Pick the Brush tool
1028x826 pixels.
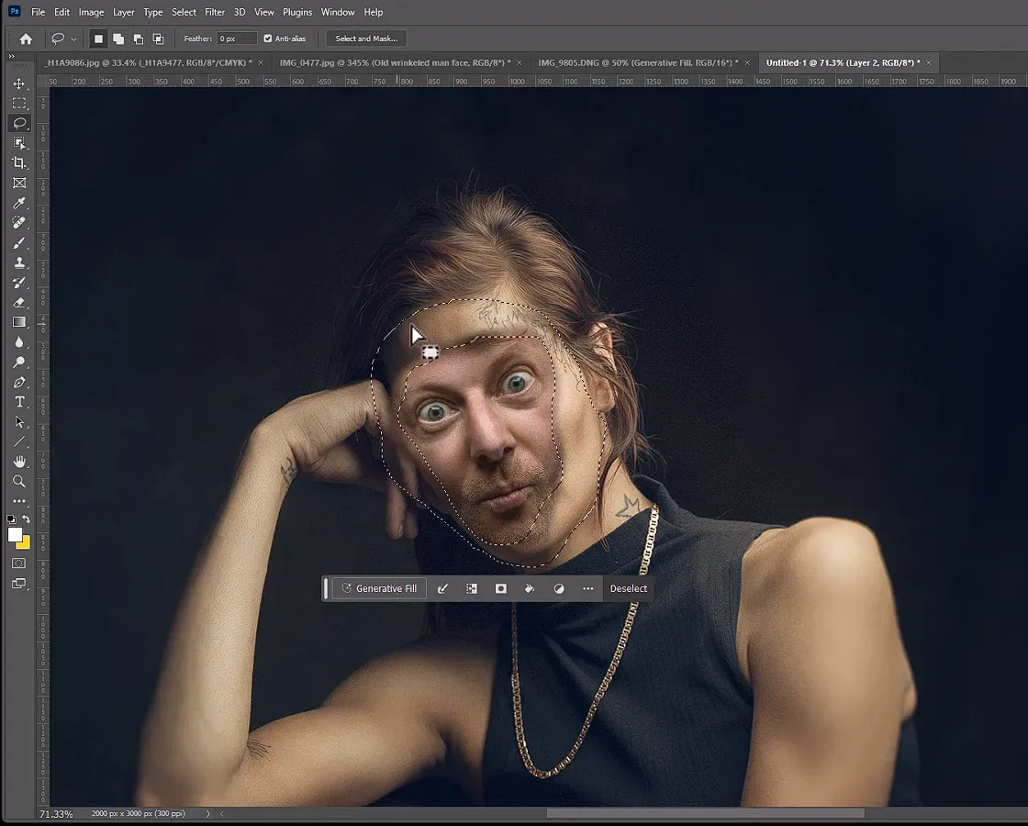(x=20, y=244)
